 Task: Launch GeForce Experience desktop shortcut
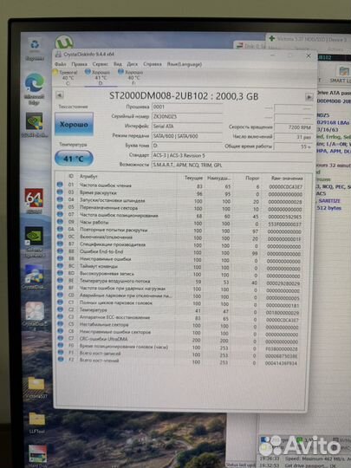[34, 237]
